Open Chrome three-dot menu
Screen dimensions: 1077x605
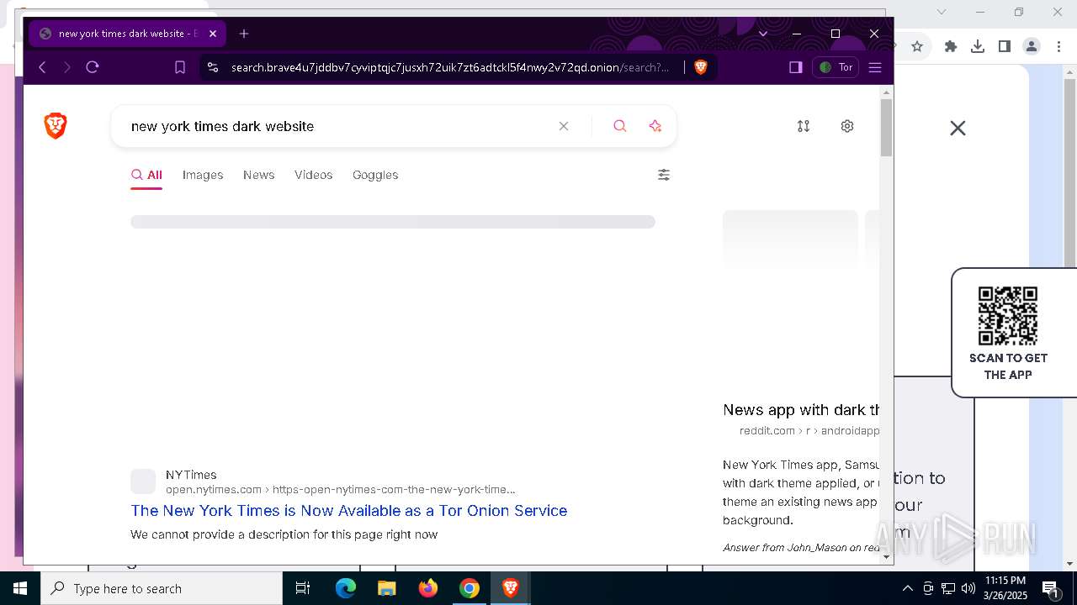coord(1058,46)
